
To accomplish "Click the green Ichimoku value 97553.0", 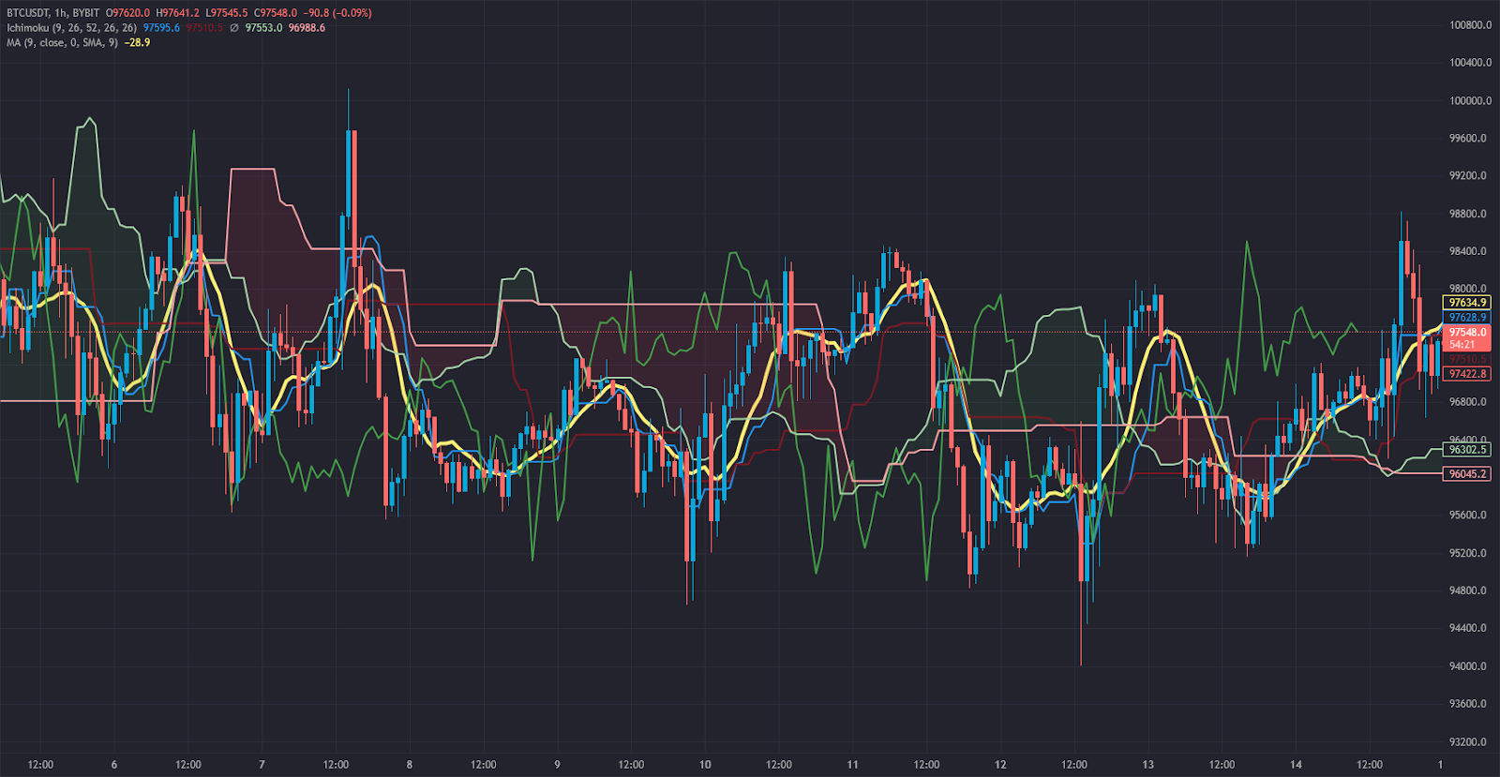I will [263, 28].
